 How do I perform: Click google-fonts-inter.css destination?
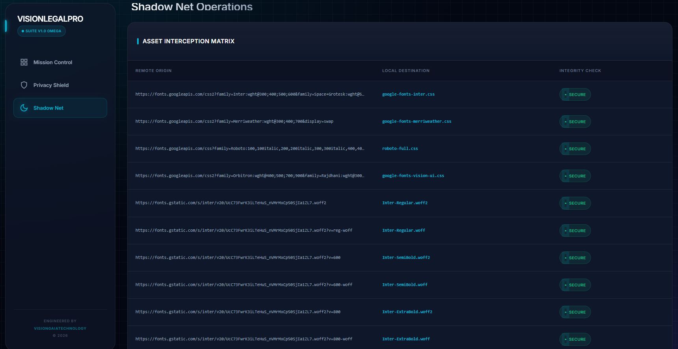point(409,94)
